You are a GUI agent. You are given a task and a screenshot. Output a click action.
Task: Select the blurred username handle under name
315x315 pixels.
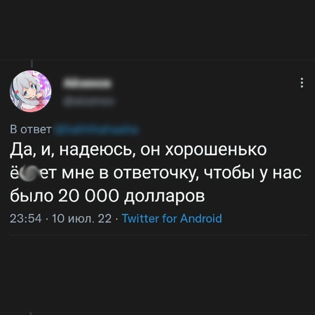click(89, 102)
